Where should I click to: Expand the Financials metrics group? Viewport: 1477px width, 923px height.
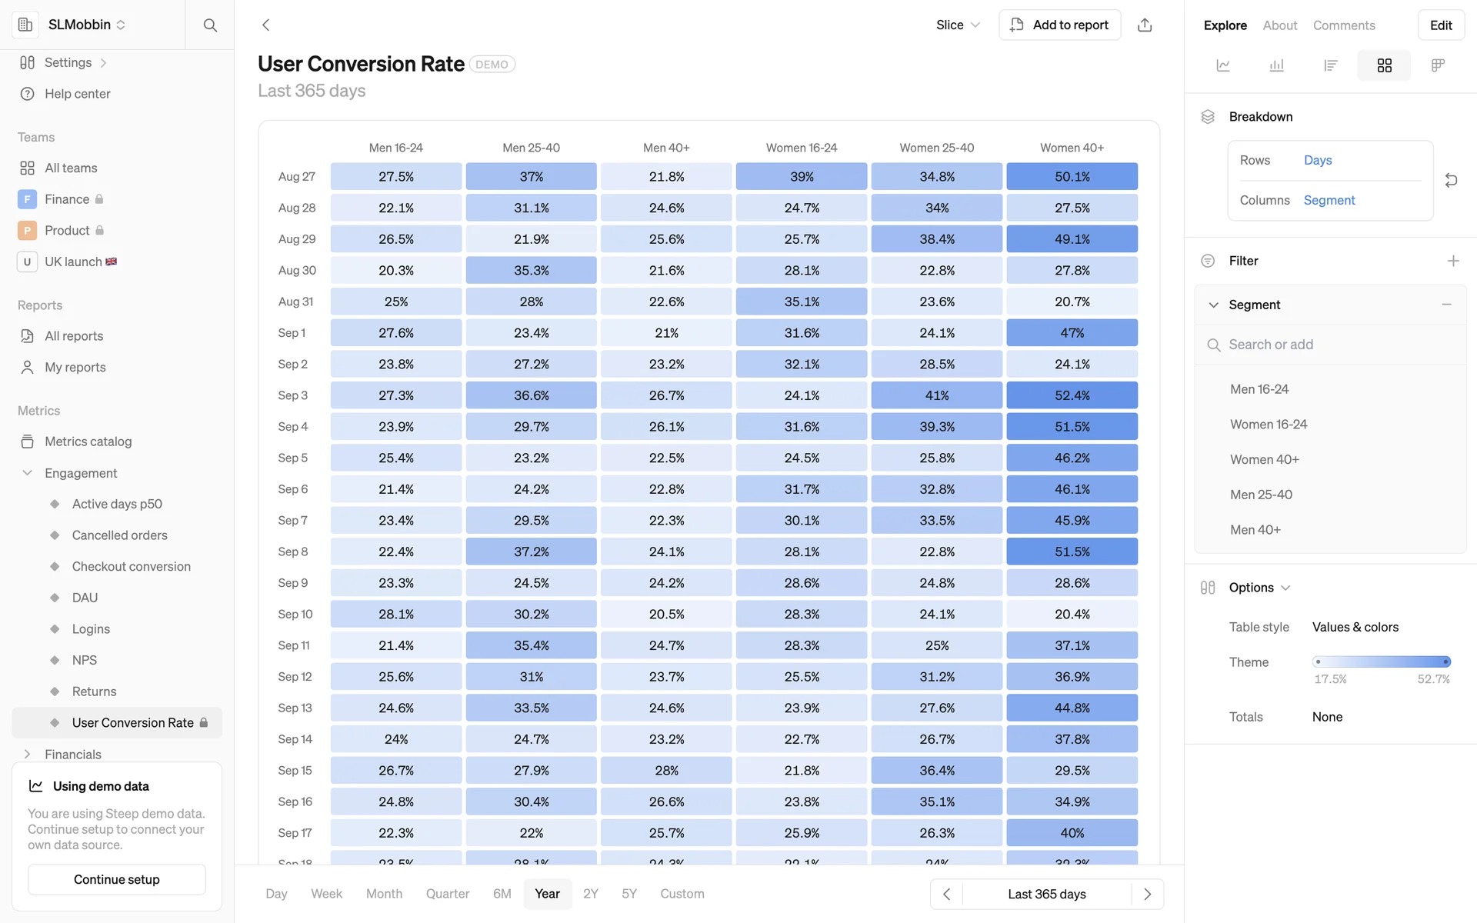tap(28, 755)
